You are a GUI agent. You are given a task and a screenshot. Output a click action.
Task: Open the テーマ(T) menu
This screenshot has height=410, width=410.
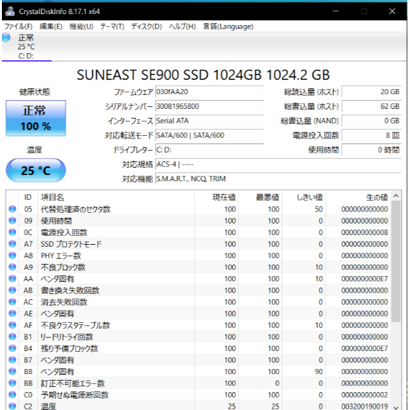pos(112,26)
